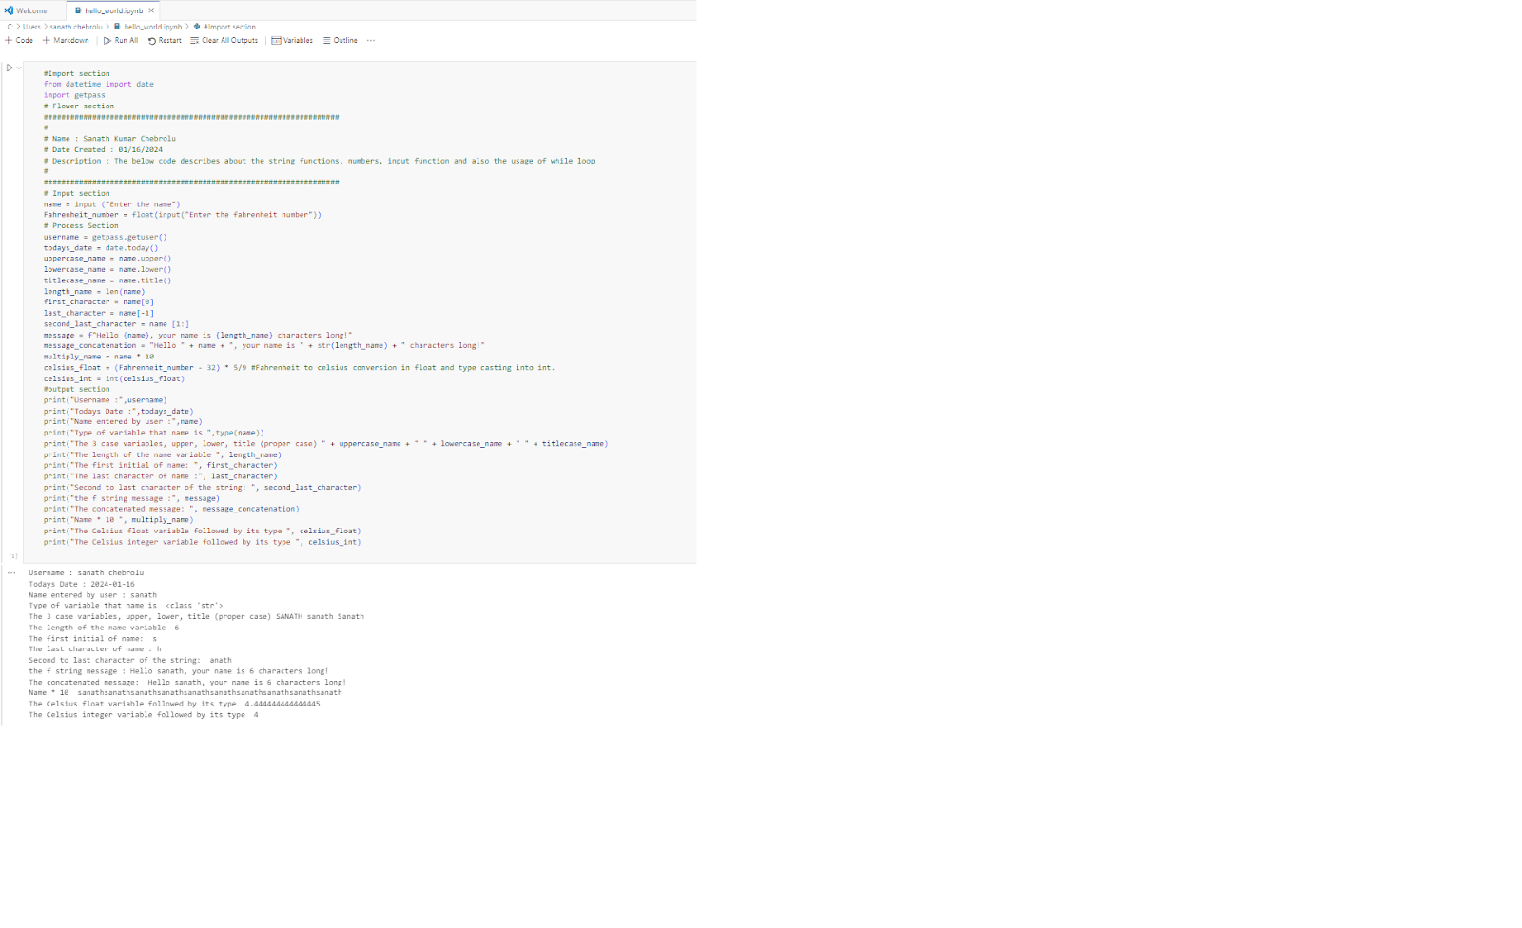The width and height of the screenshot is (1522, 928).
Task: Place cursor on 'import getpass' line
Action: 74,95
